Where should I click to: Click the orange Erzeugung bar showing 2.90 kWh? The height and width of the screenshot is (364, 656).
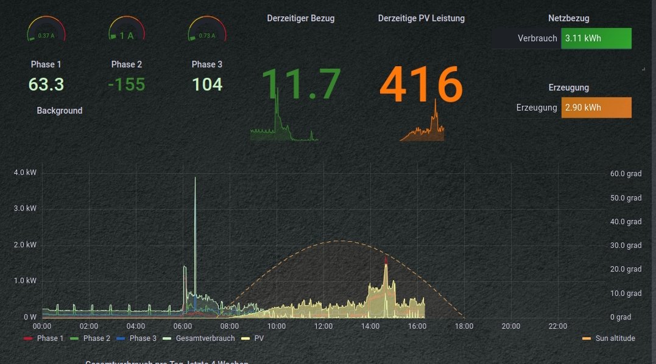[596, 108]
